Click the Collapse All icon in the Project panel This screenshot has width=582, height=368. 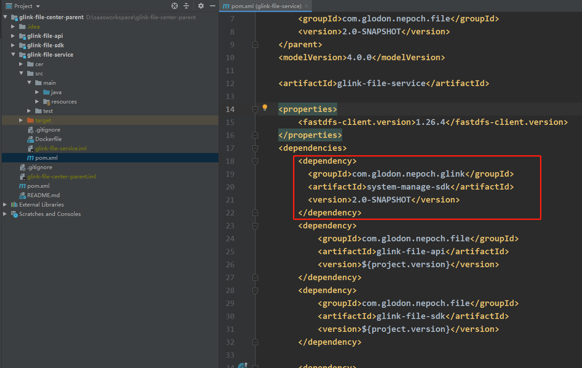click(186, 6)
